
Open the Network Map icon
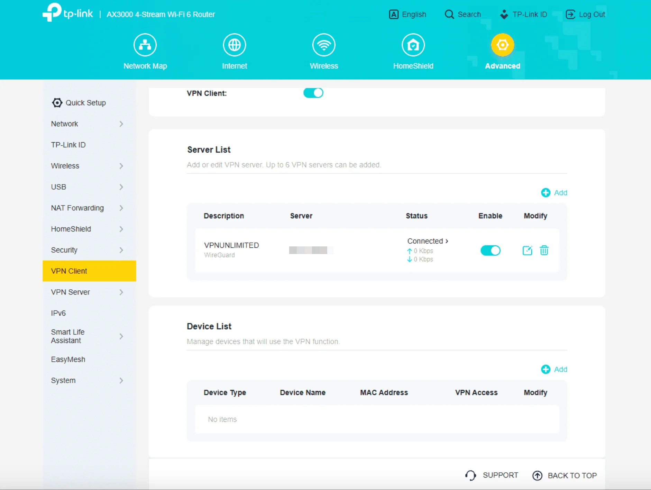pyautogui.click(x=145, y=45)
